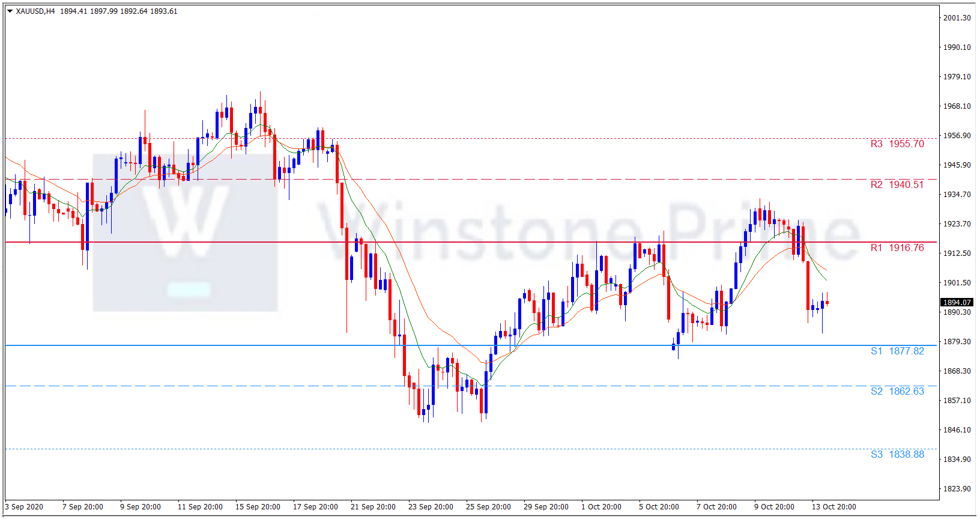Click the 17 Sep 20:00 time label

[315, 507]
